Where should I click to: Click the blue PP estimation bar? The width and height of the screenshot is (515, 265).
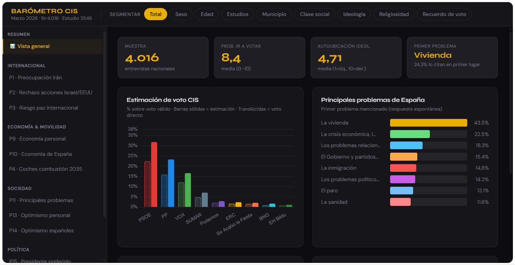[171, 183]
